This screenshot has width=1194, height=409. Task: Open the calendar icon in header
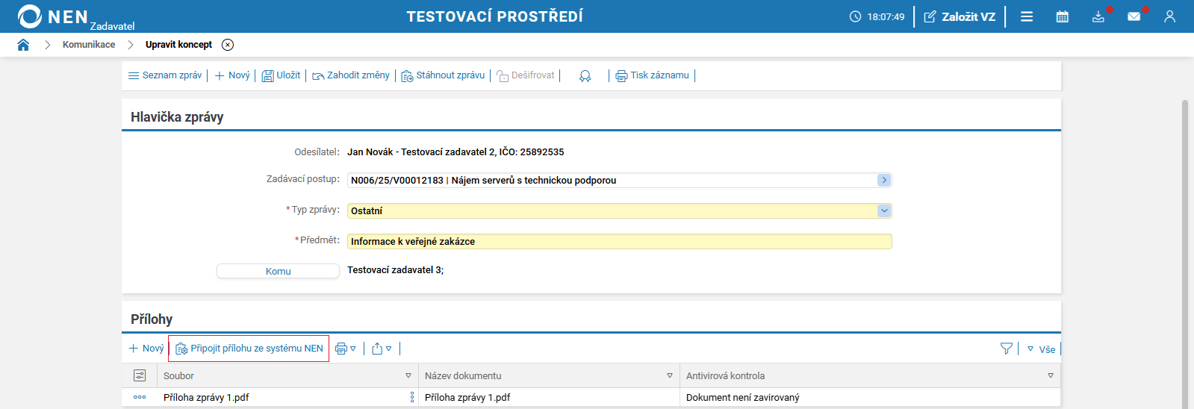coord(1063,16)
